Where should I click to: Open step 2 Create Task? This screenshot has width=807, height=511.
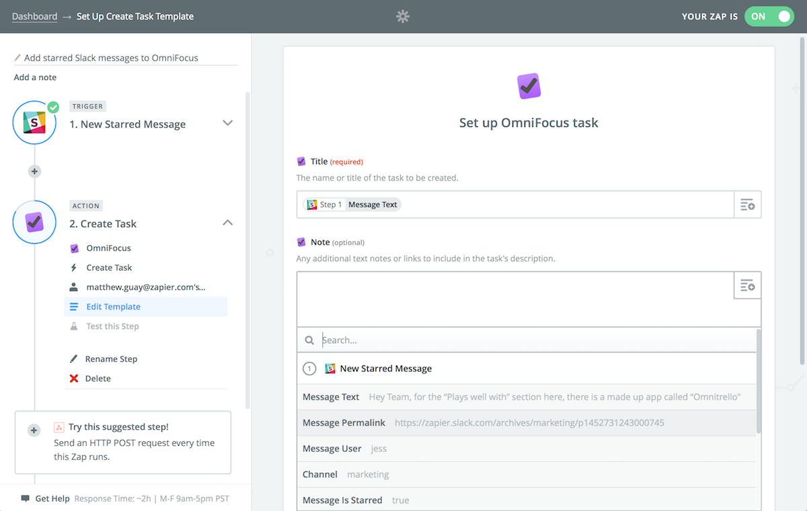(x=103, y=224)
